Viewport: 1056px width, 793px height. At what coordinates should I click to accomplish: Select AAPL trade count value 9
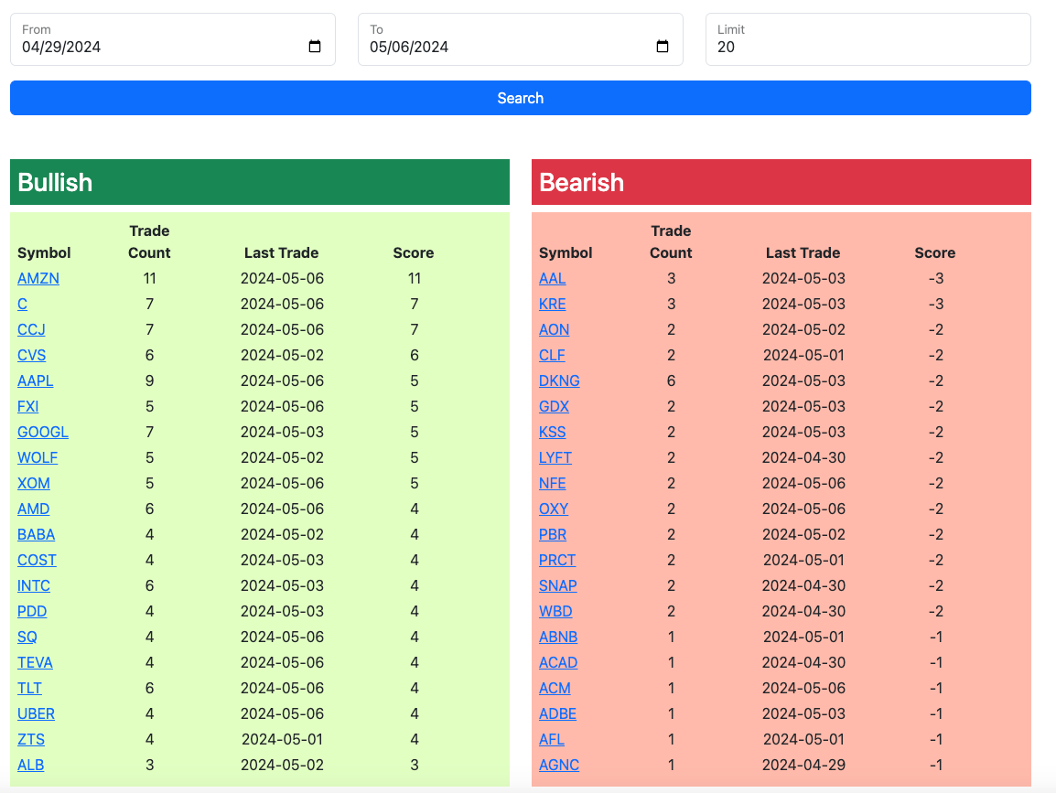pyautogui.click(x=149, y=381)
